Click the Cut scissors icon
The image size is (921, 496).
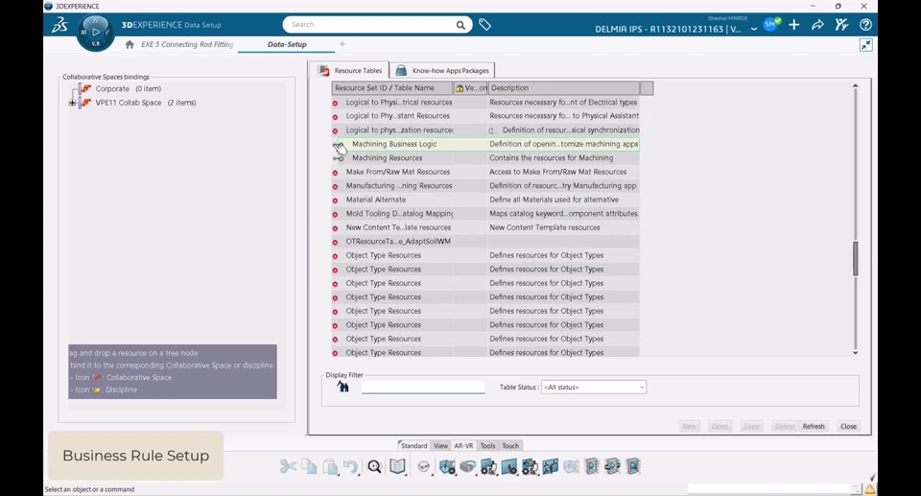288,466
